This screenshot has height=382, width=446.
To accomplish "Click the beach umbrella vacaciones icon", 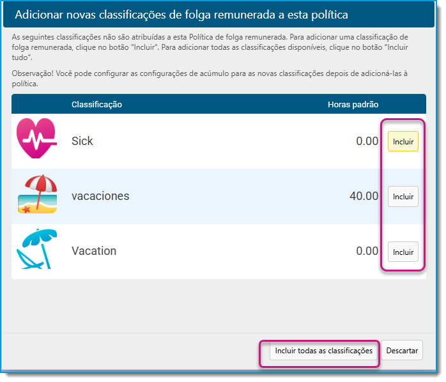I will (37, 195).
